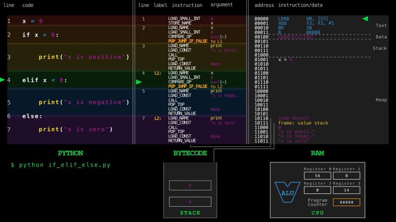Select the Program Counter field

346,202
